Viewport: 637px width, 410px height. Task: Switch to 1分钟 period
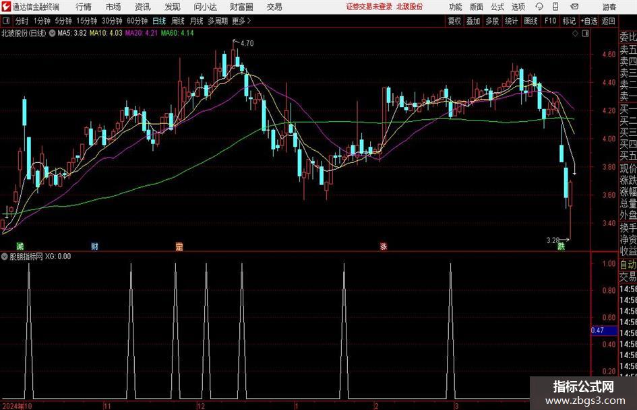[41, 21]
